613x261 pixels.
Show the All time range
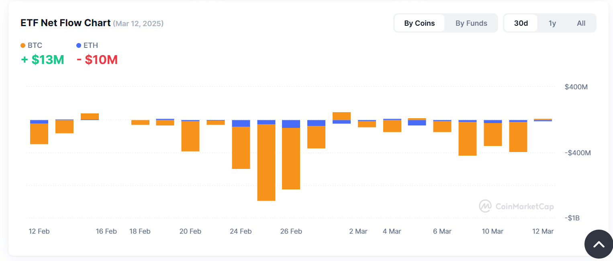coord(581,23)
